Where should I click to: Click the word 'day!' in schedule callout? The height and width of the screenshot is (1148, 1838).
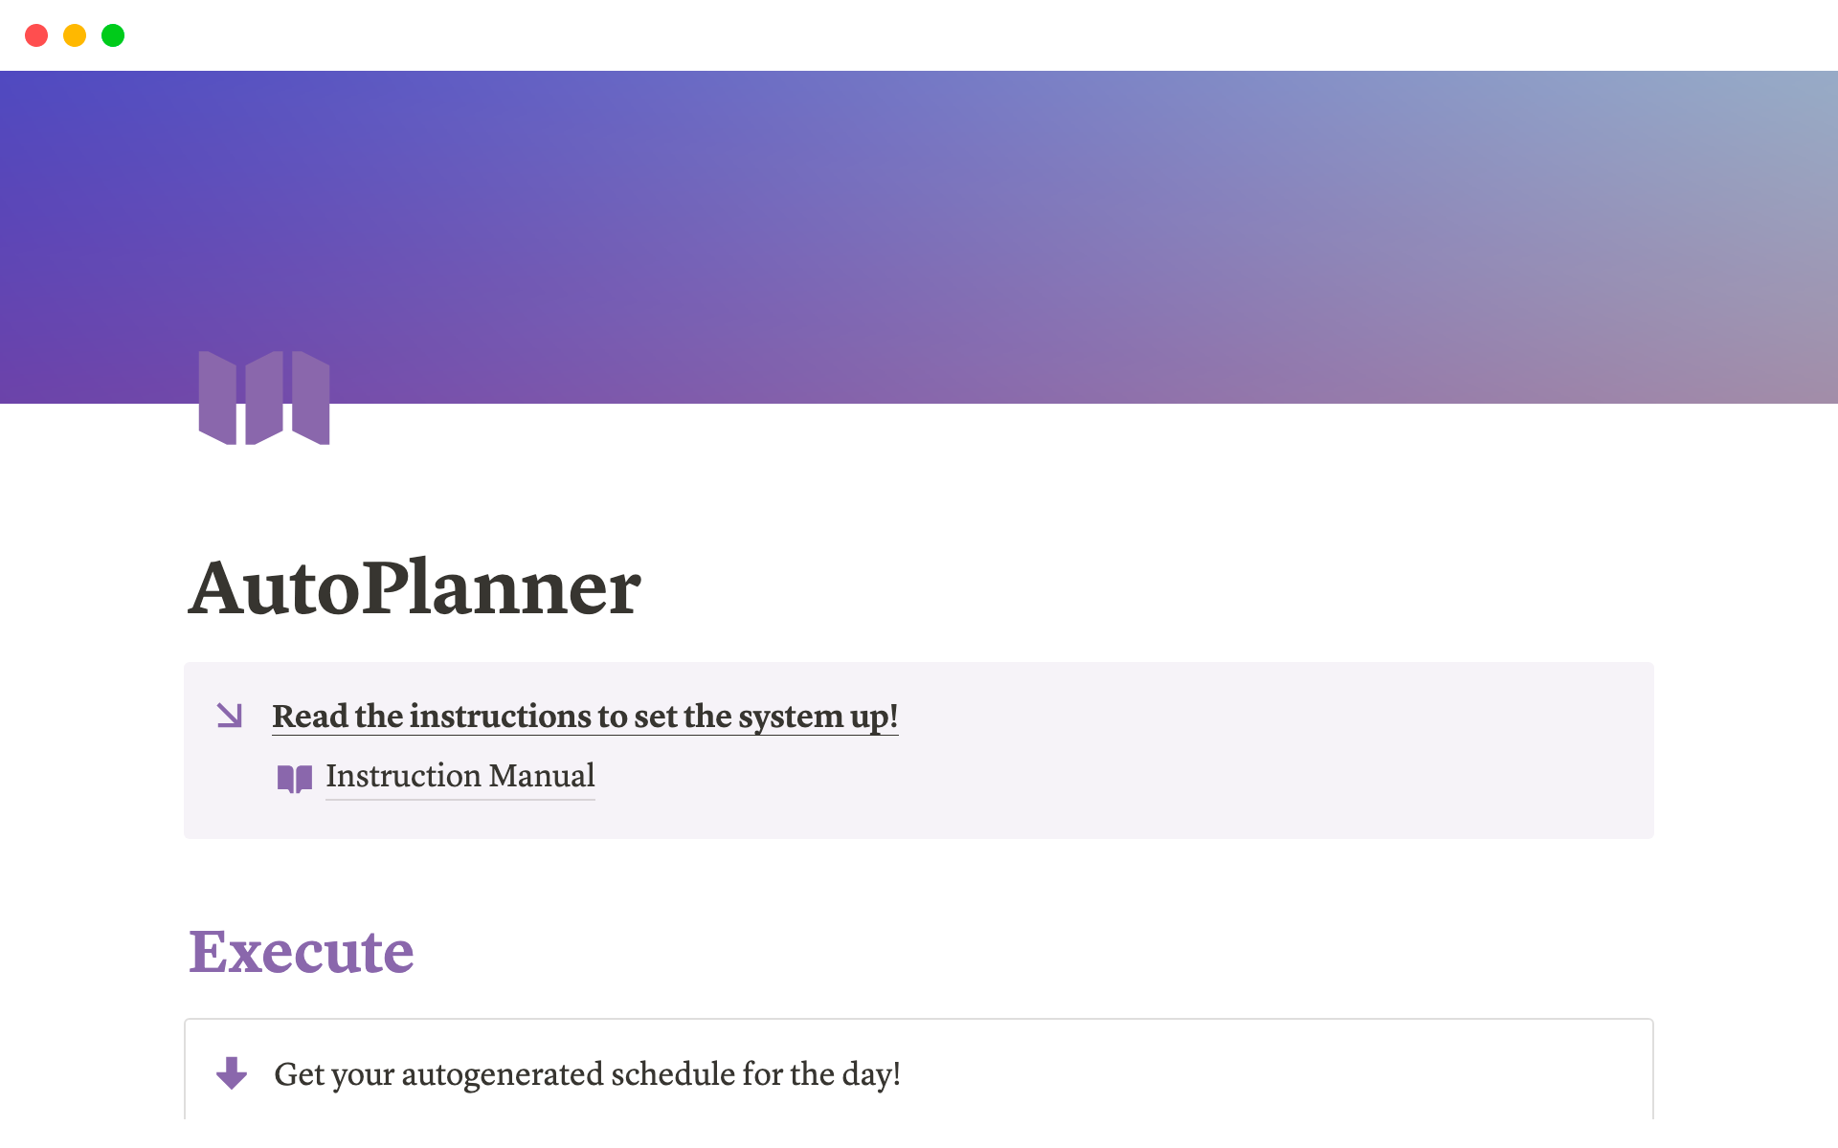click(871, 1074)
